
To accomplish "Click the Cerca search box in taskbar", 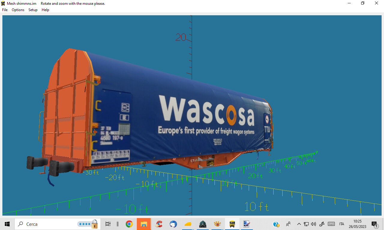I will point(58,224).
